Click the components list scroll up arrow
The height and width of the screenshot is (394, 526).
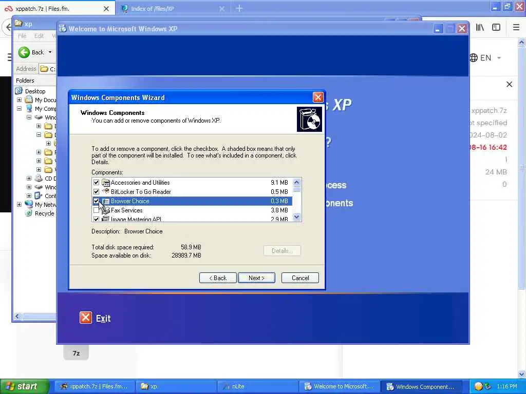[296, 183]
